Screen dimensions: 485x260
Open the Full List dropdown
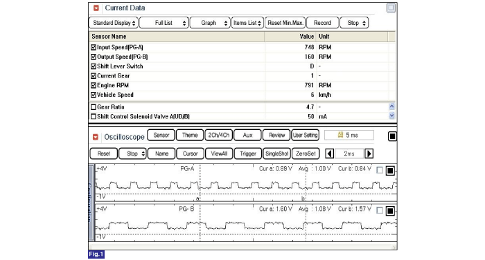click(164, 23)
